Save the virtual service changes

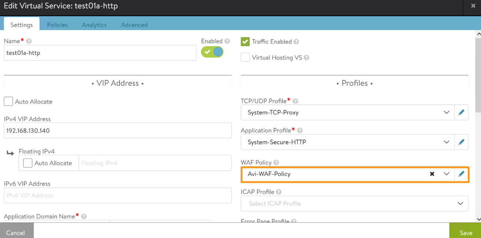click(x=466, y=232)
